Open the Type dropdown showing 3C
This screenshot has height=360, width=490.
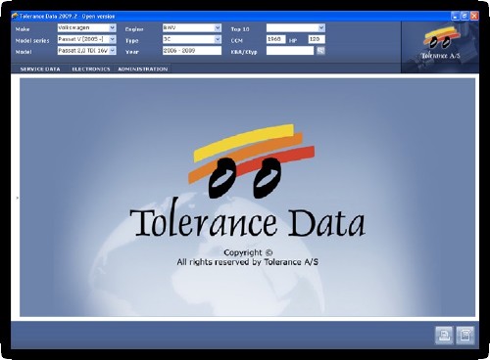[x=192, y=39]
